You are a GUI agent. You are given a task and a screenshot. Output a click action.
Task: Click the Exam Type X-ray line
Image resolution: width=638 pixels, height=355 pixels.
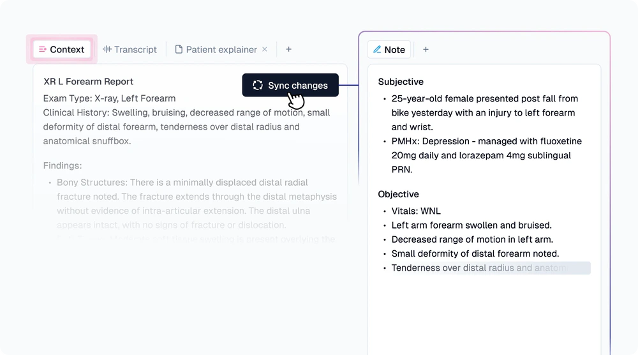(x=109, y=98)
